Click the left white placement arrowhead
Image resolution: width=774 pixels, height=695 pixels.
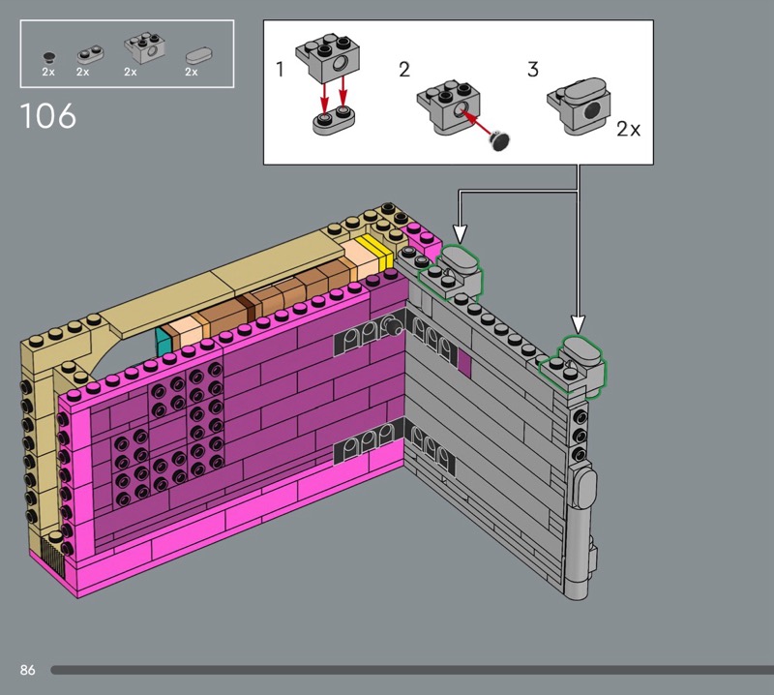(460, 233)
